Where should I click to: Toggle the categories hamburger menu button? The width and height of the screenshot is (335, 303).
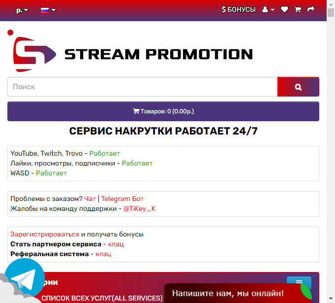click(x=299, y=280)
